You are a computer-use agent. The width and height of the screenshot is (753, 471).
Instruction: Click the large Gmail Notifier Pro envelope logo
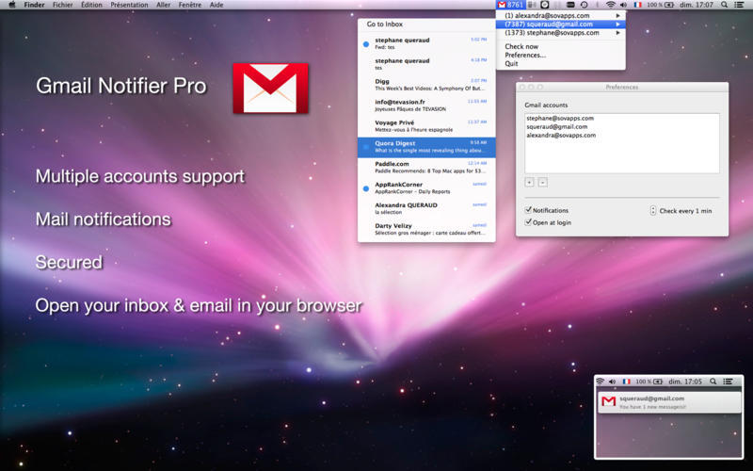270,89
